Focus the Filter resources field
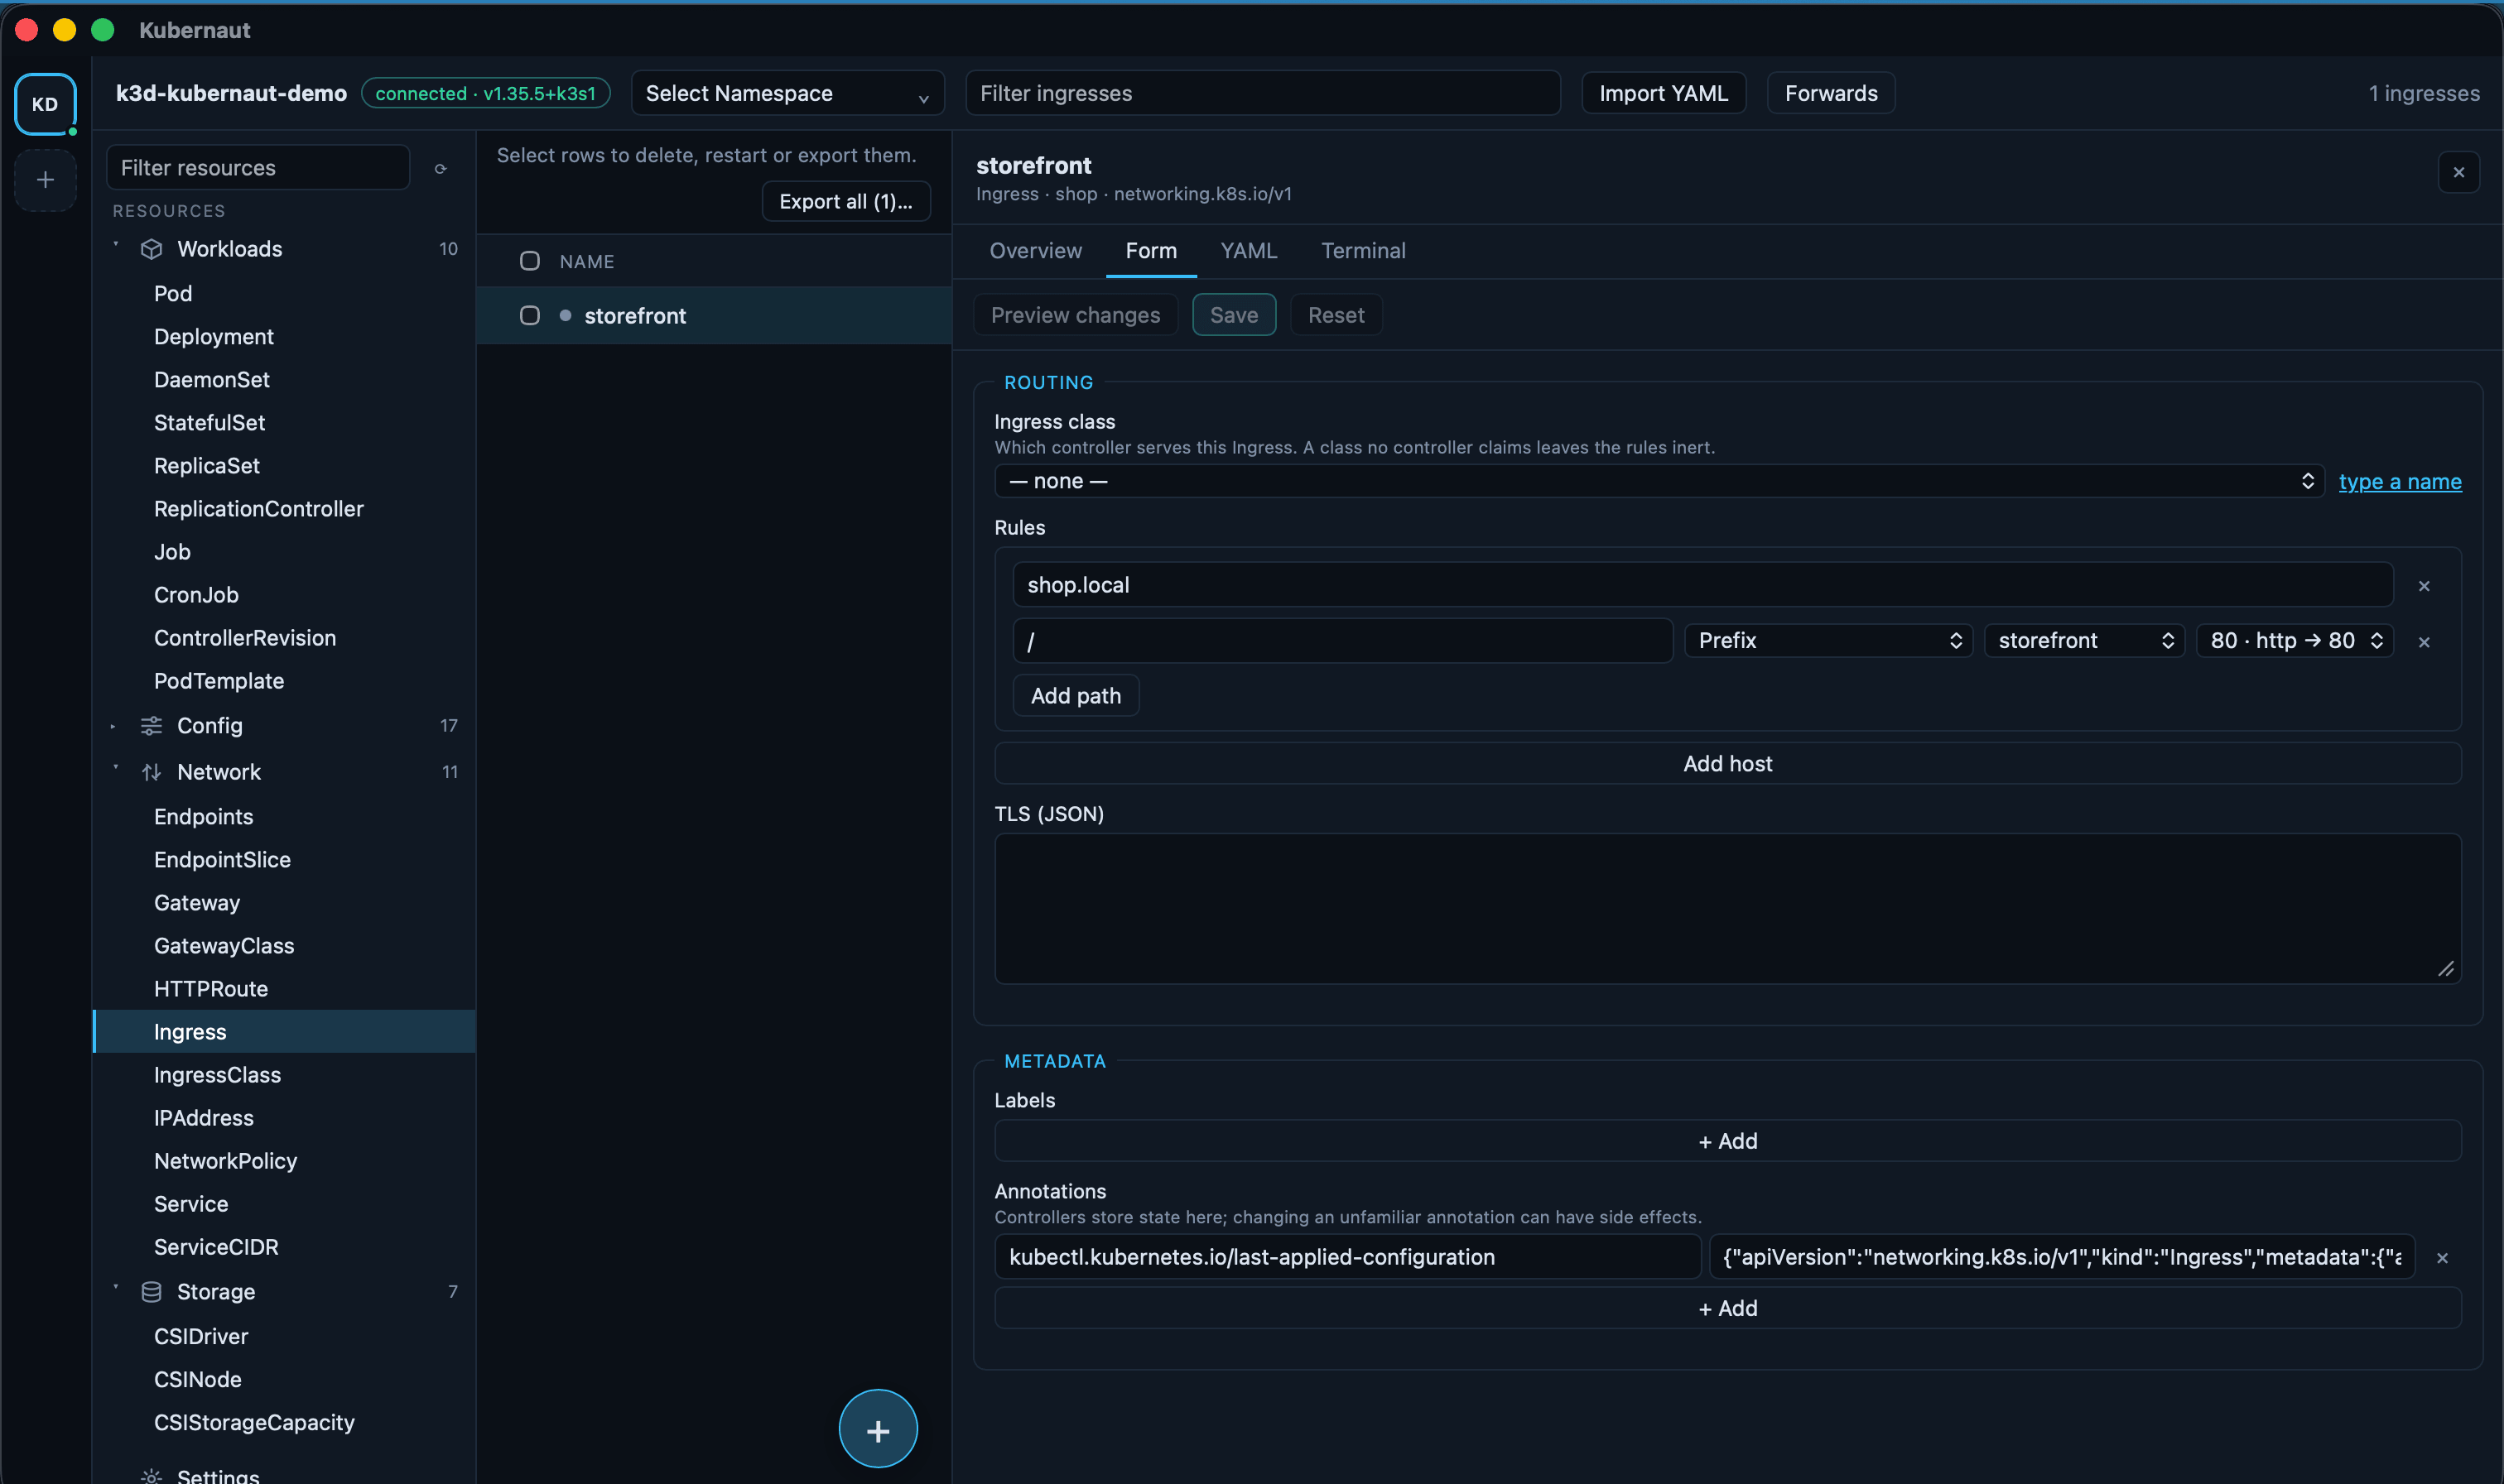The image size is (2504, 1484). [x=258, y=168]
